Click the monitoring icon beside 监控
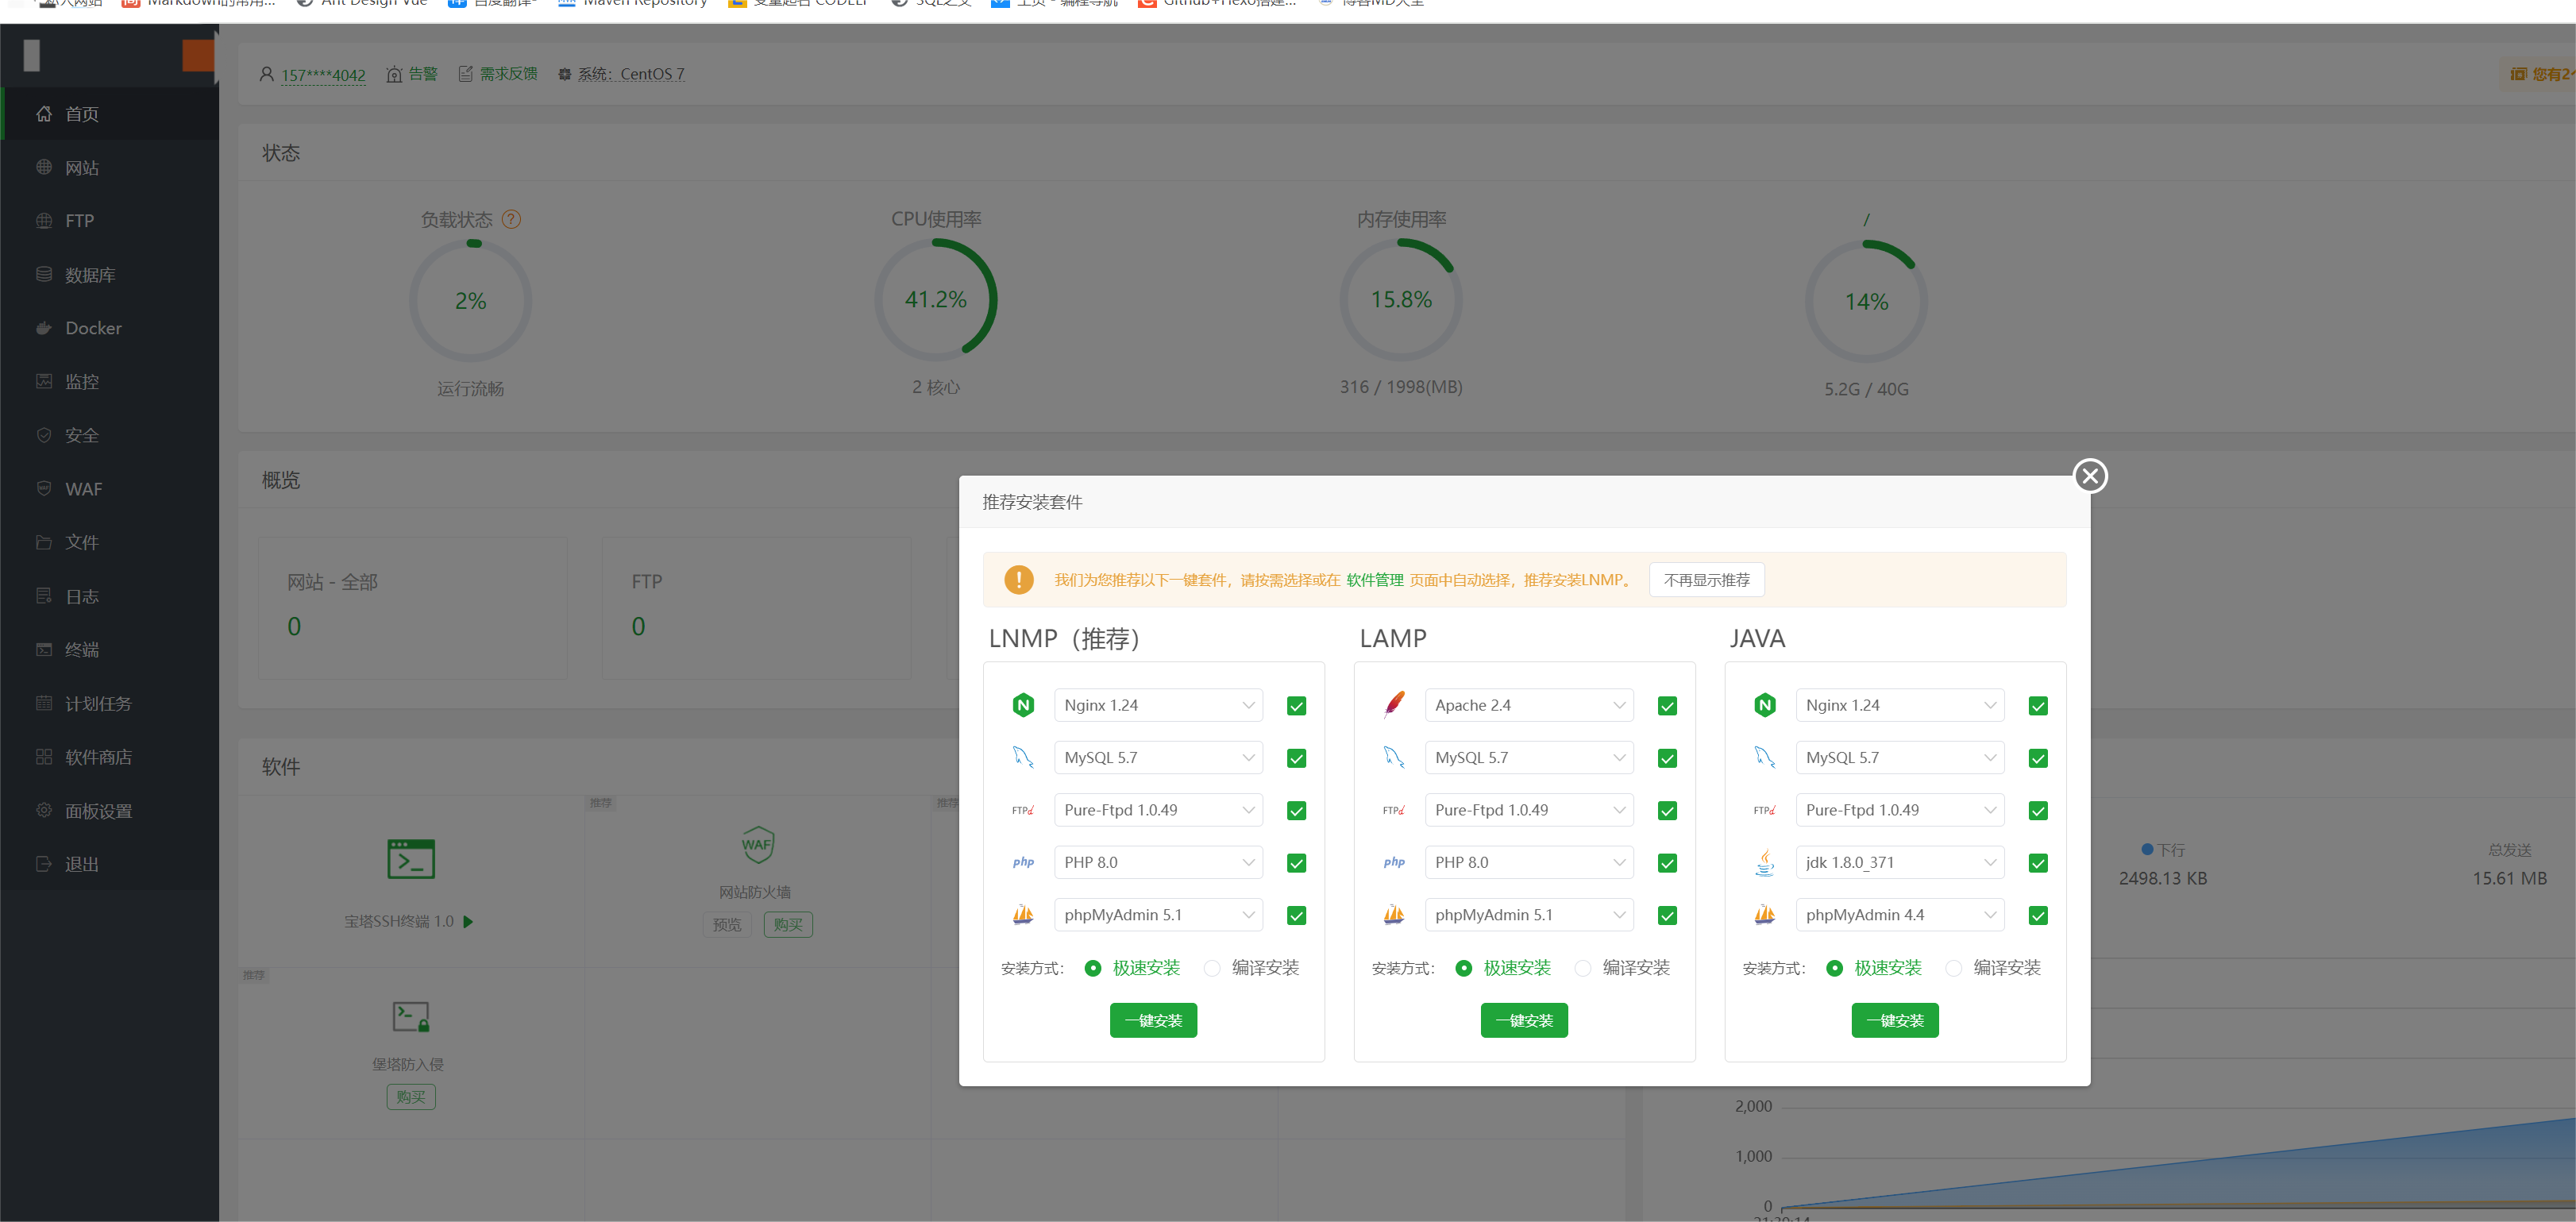The image size is (2576, 1222). tap(44, 381)
